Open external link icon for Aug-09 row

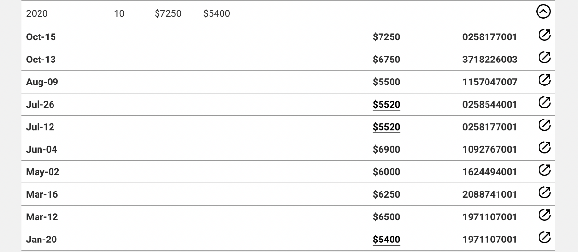coord(544,80)
